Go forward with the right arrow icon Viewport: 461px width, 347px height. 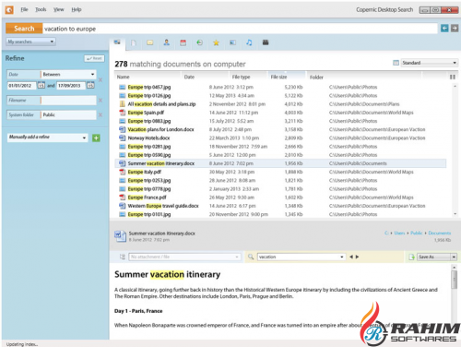(455, 29)
